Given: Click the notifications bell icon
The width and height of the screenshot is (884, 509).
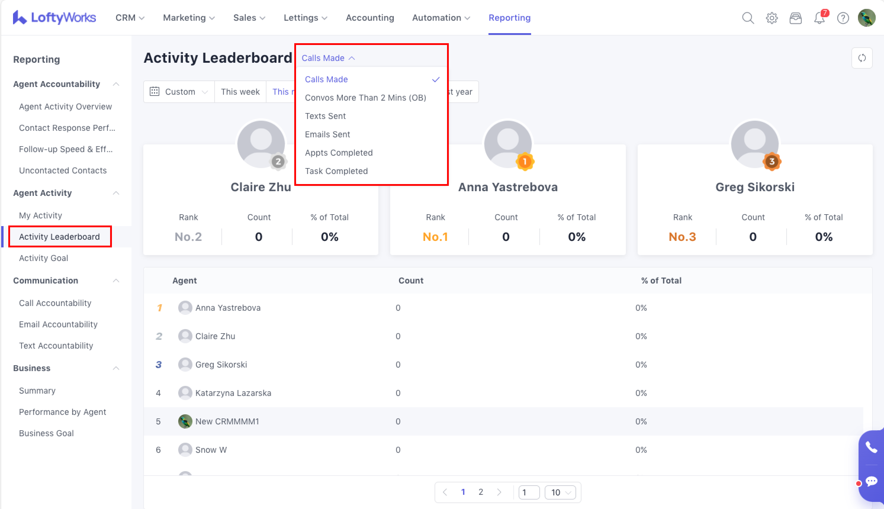Looking at the screenshot, I should (x=819, y=18).
